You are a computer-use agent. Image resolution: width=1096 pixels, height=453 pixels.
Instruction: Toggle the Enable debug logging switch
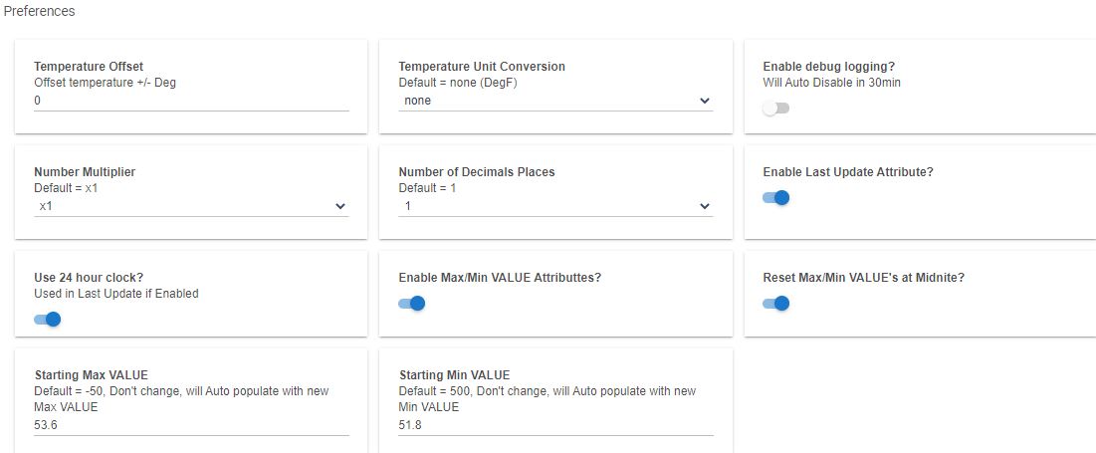775,108
